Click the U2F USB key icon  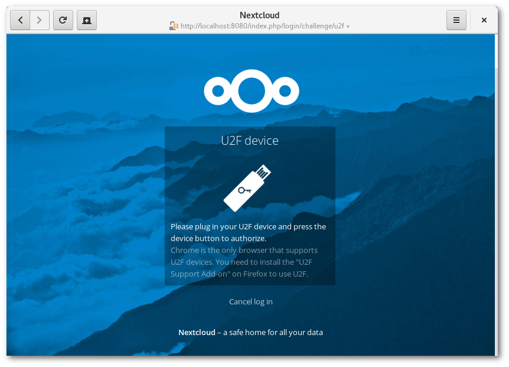point(247,188)
